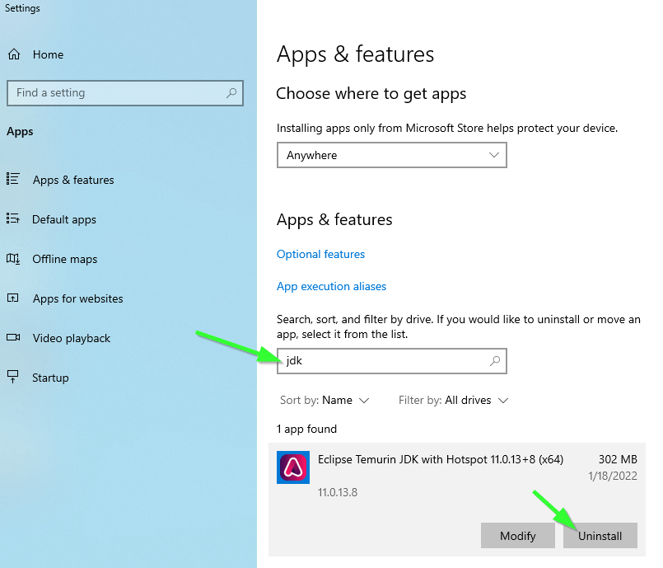Click the Home house icon

[x=14, y=54]
